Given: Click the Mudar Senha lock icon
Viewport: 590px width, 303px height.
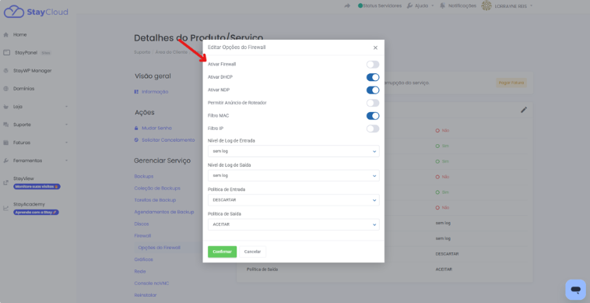Looking at the screenshot, I should 136,128.
